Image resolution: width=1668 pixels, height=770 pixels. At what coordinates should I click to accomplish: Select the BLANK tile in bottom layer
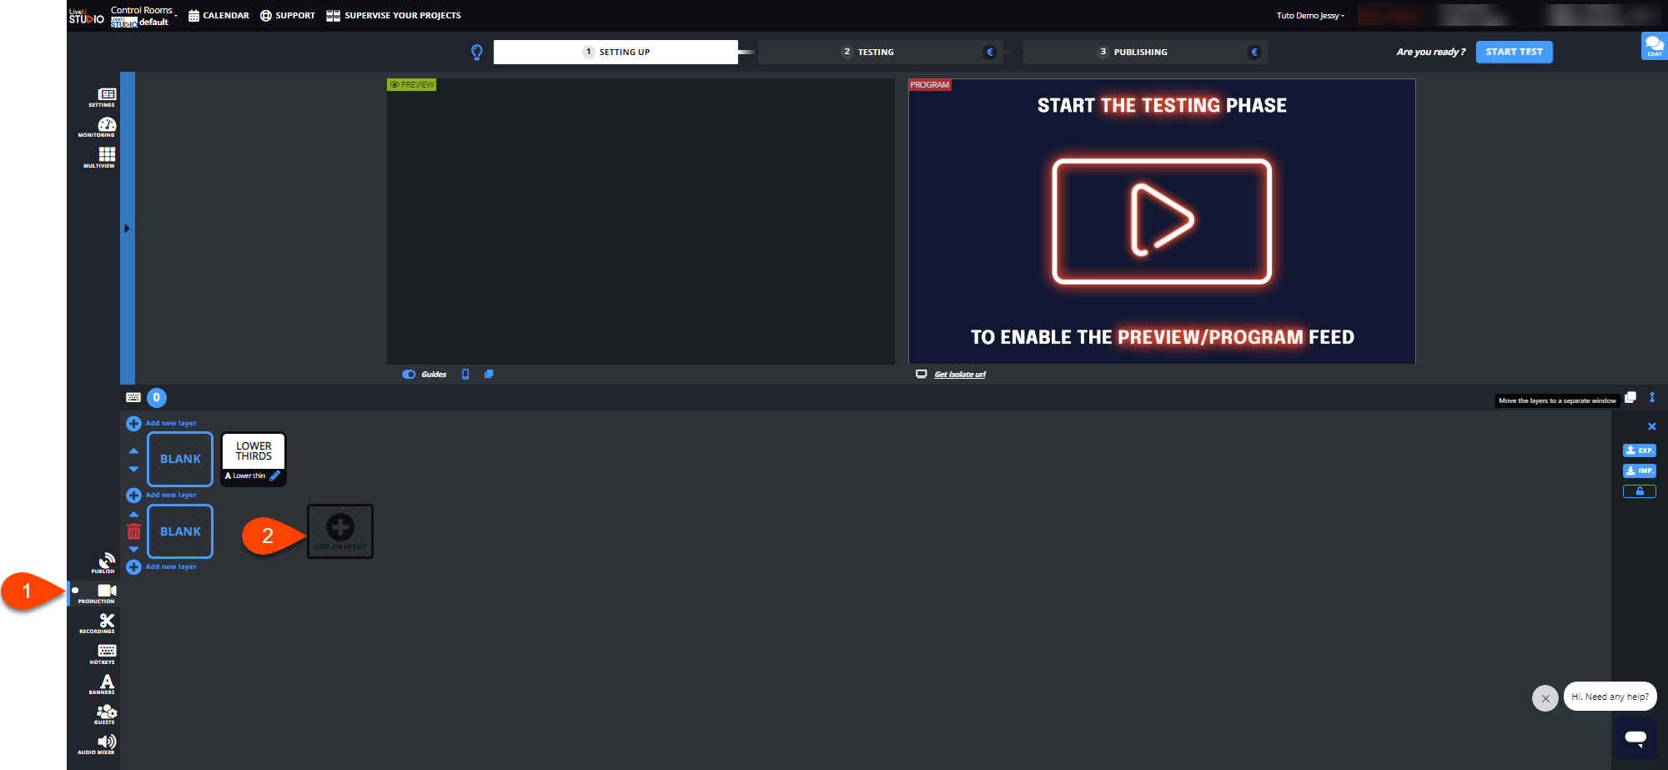(180, 531)
